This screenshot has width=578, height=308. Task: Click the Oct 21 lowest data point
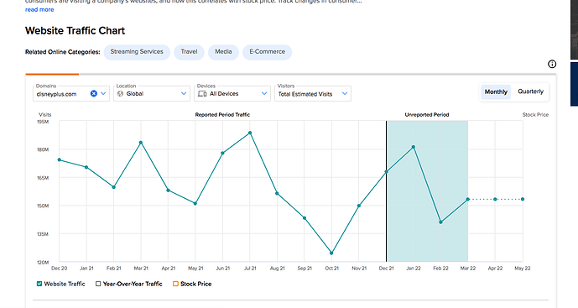point(331,253)
